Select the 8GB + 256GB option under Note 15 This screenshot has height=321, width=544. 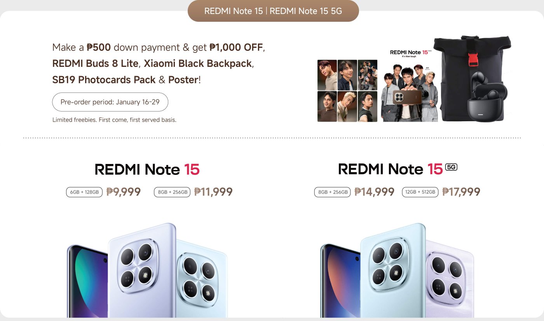point(172,192)
